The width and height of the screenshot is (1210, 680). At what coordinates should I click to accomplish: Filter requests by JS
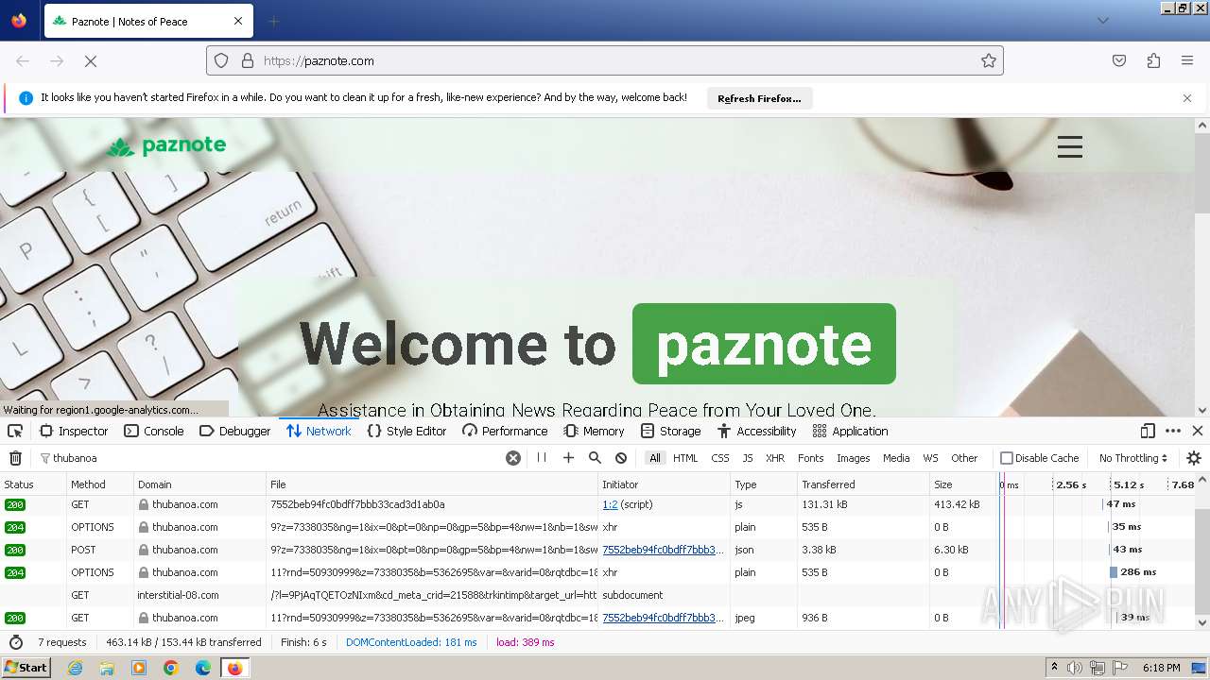(x=748, y=458)
